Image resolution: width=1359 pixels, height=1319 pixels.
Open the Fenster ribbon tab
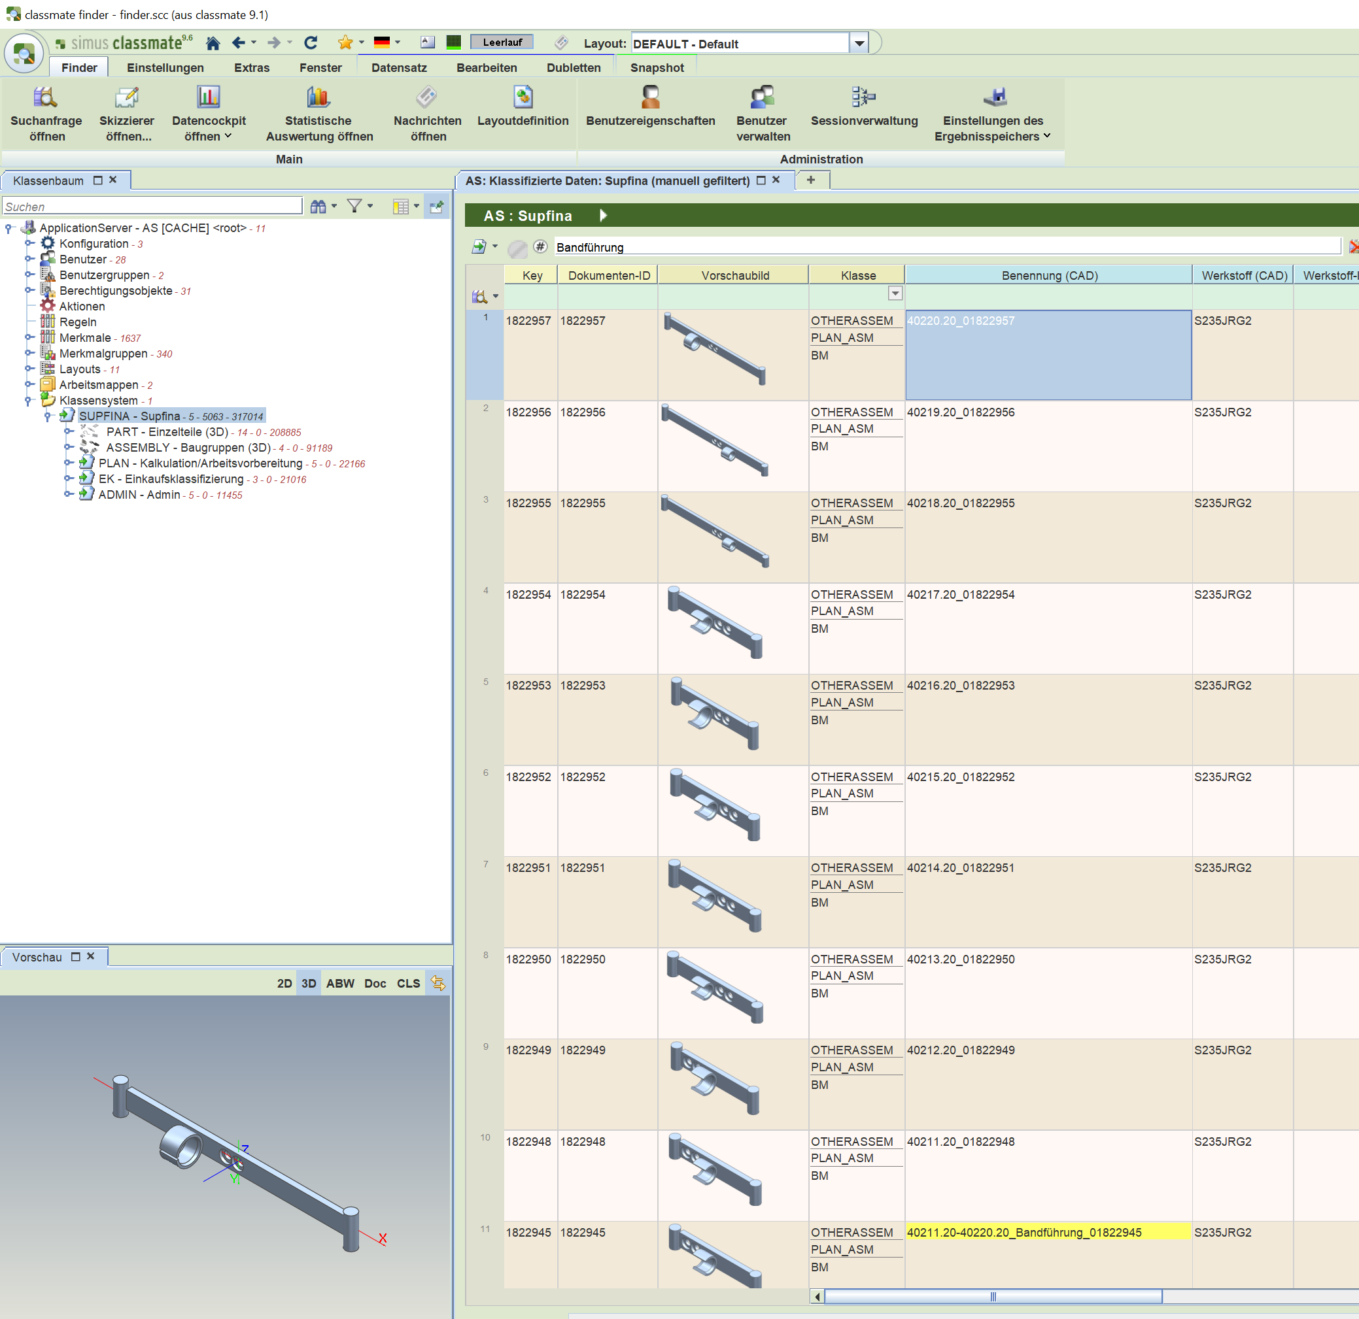320,68
